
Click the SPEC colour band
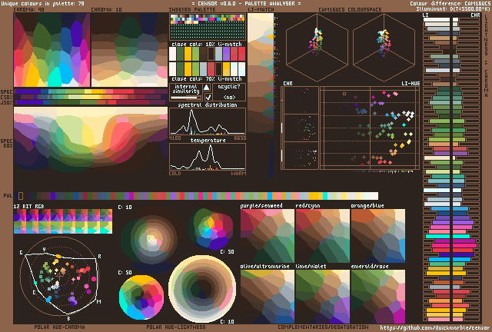pos(91,91)
